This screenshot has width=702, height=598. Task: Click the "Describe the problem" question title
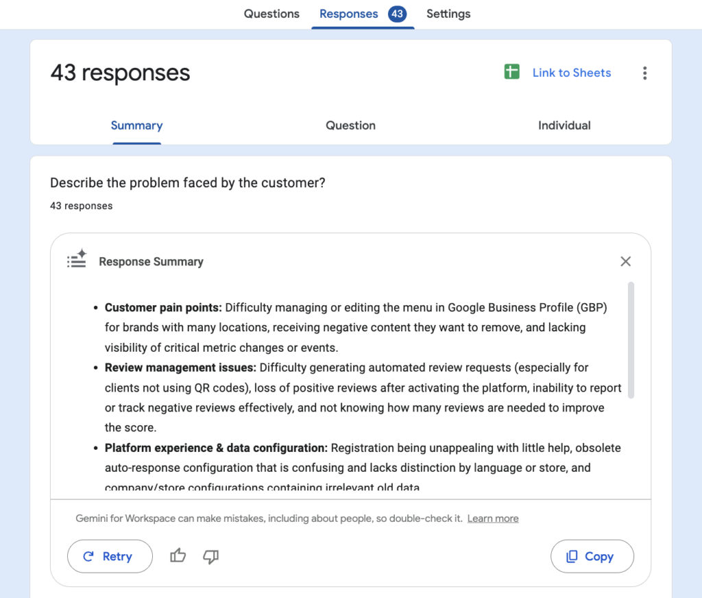click(188, 183)
